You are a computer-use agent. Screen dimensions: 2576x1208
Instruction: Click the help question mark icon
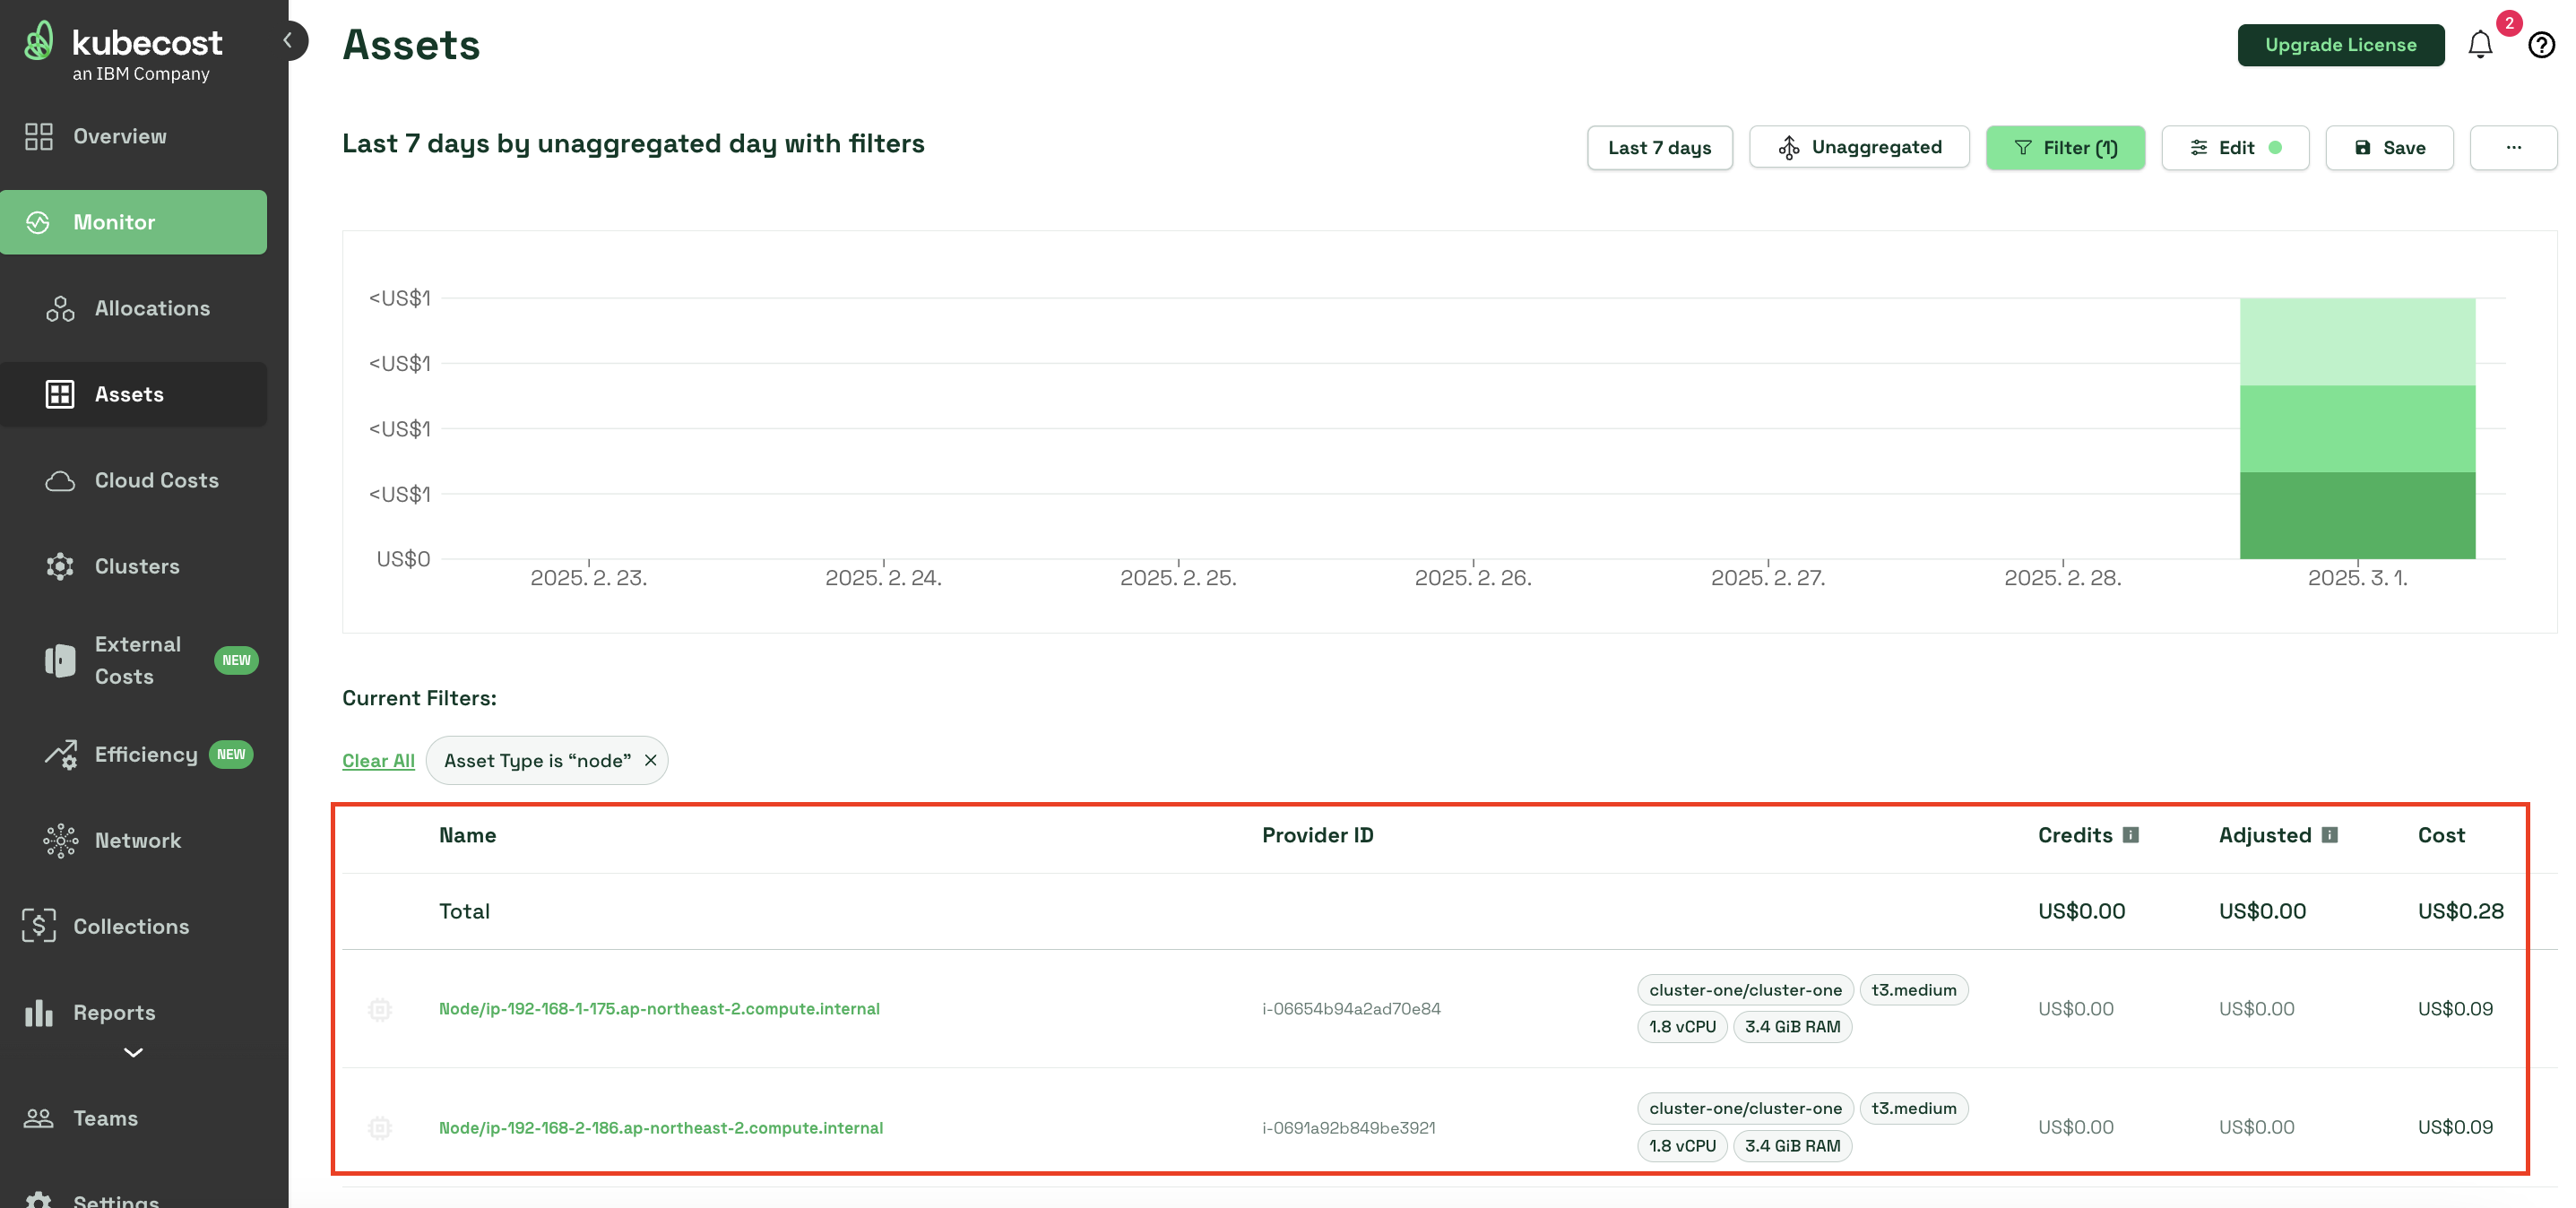(2541, 45)
